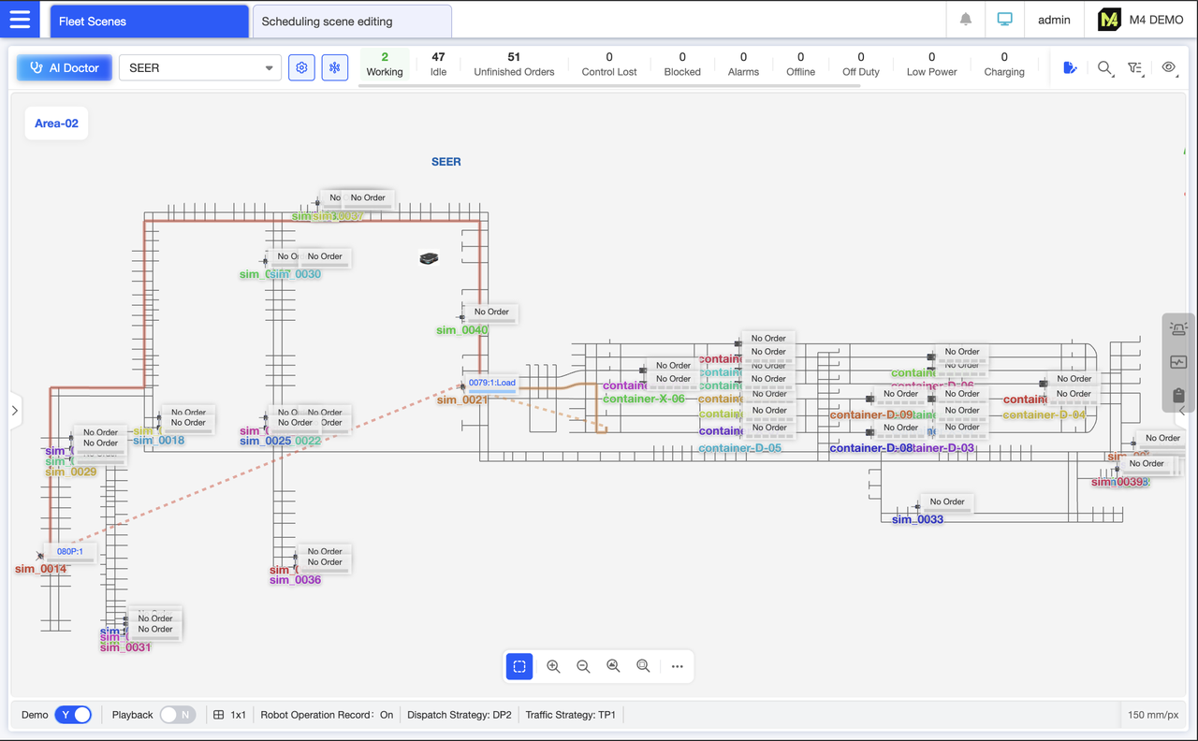
Task: Click the AI Doctor button
Action: pyautogui.click(x=64, y=67)
